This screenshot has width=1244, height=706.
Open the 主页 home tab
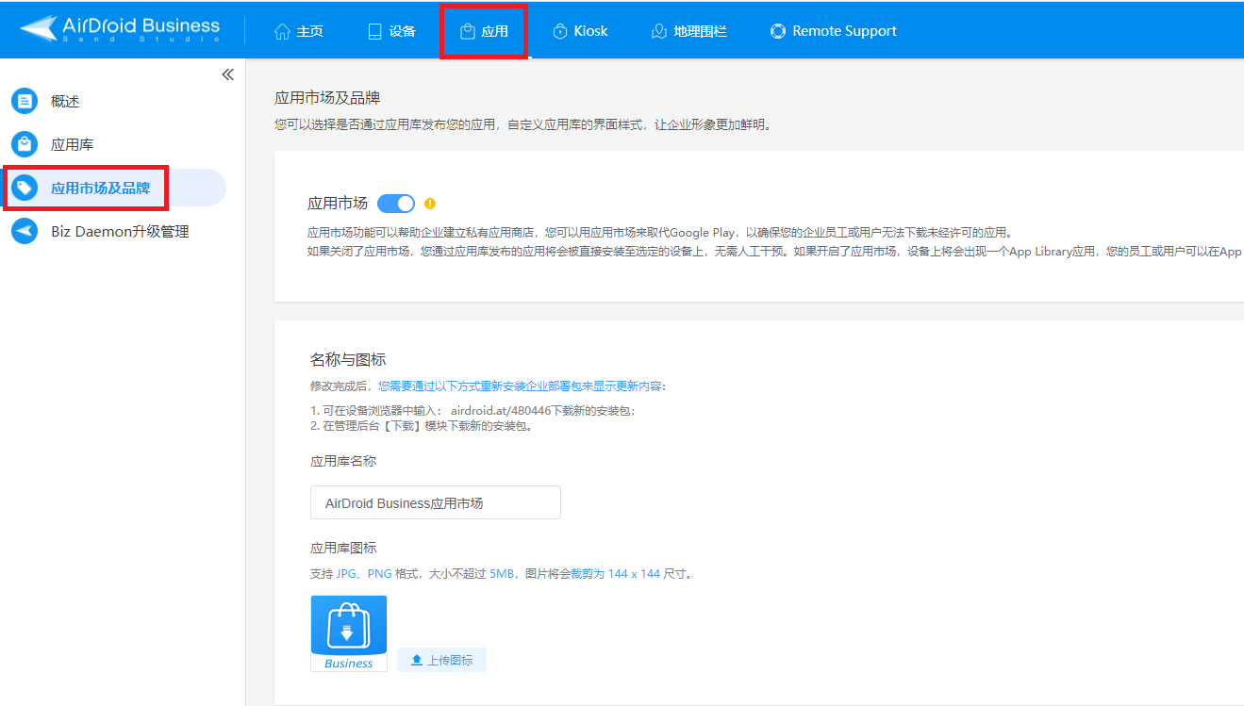click(x=298, y=31)
